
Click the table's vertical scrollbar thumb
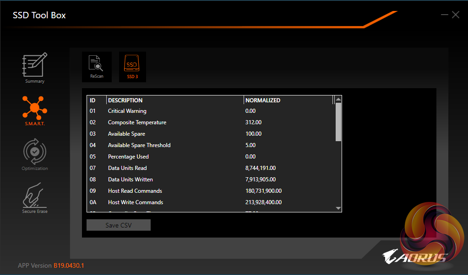click(x=338, y=122)
